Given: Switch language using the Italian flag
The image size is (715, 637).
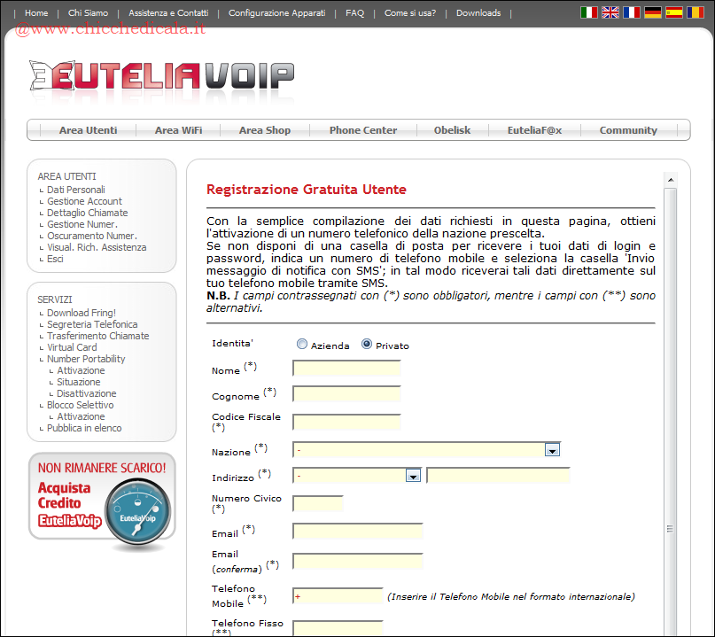Looking at the screenshot, I should pyautogui.click(x=588, y=12).
